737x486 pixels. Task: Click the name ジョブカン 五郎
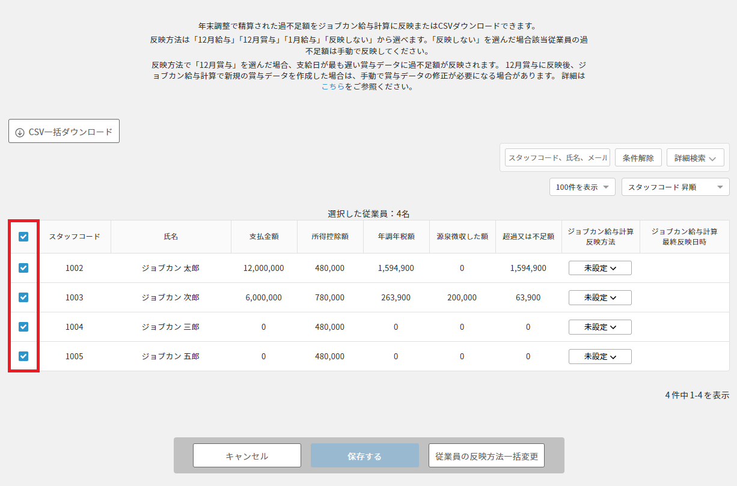click(x=171, y=356)
